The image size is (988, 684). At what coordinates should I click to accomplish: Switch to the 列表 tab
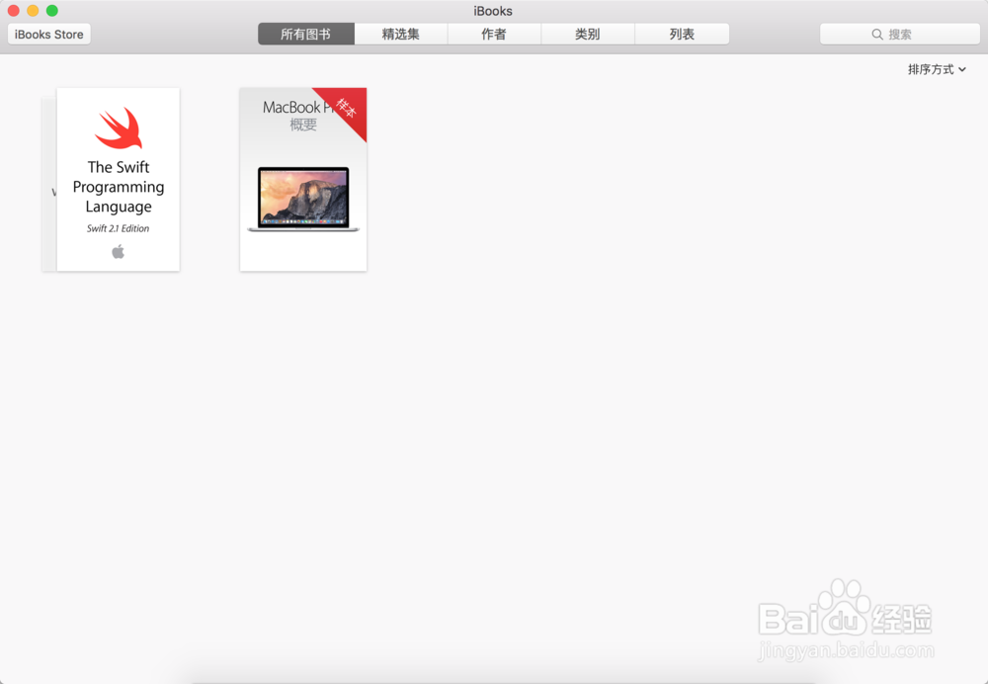(682, 34)
